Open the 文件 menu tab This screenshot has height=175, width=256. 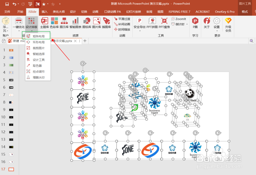coord(7,12)
